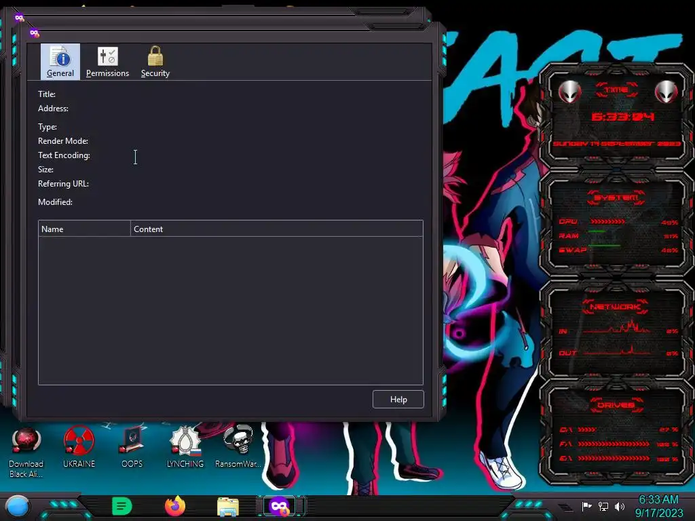Open the UKRAINE desktop shortcut
The image size is (695, 521).
tap(79, 448)
